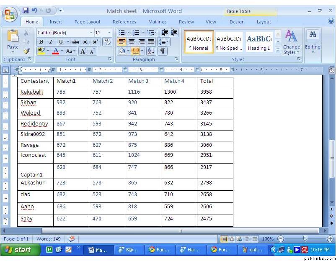Sort the table with Sort icon
Viewport: 336px width, 261px height.
[x=151, y=51]
